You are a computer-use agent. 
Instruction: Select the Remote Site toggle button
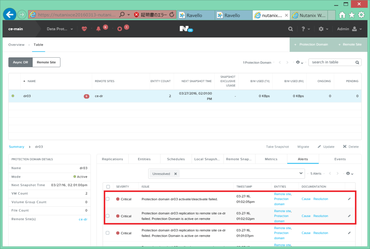tap(46, 62)
